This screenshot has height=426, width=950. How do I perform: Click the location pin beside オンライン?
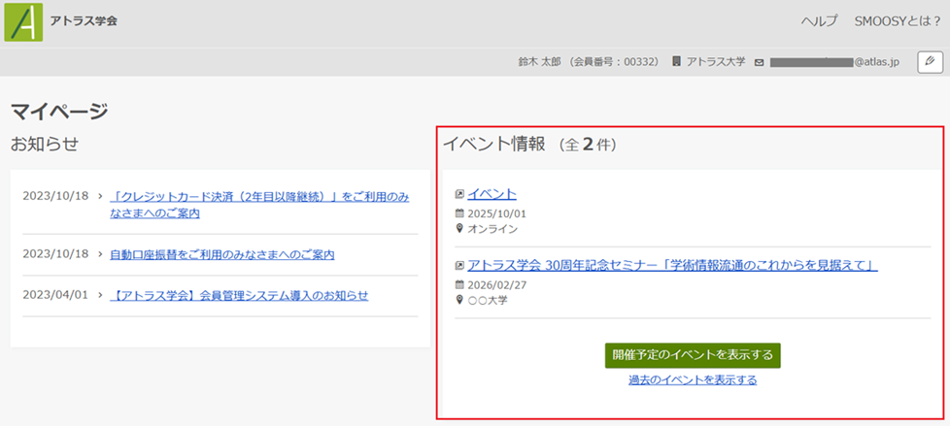[x=458, y=229]
